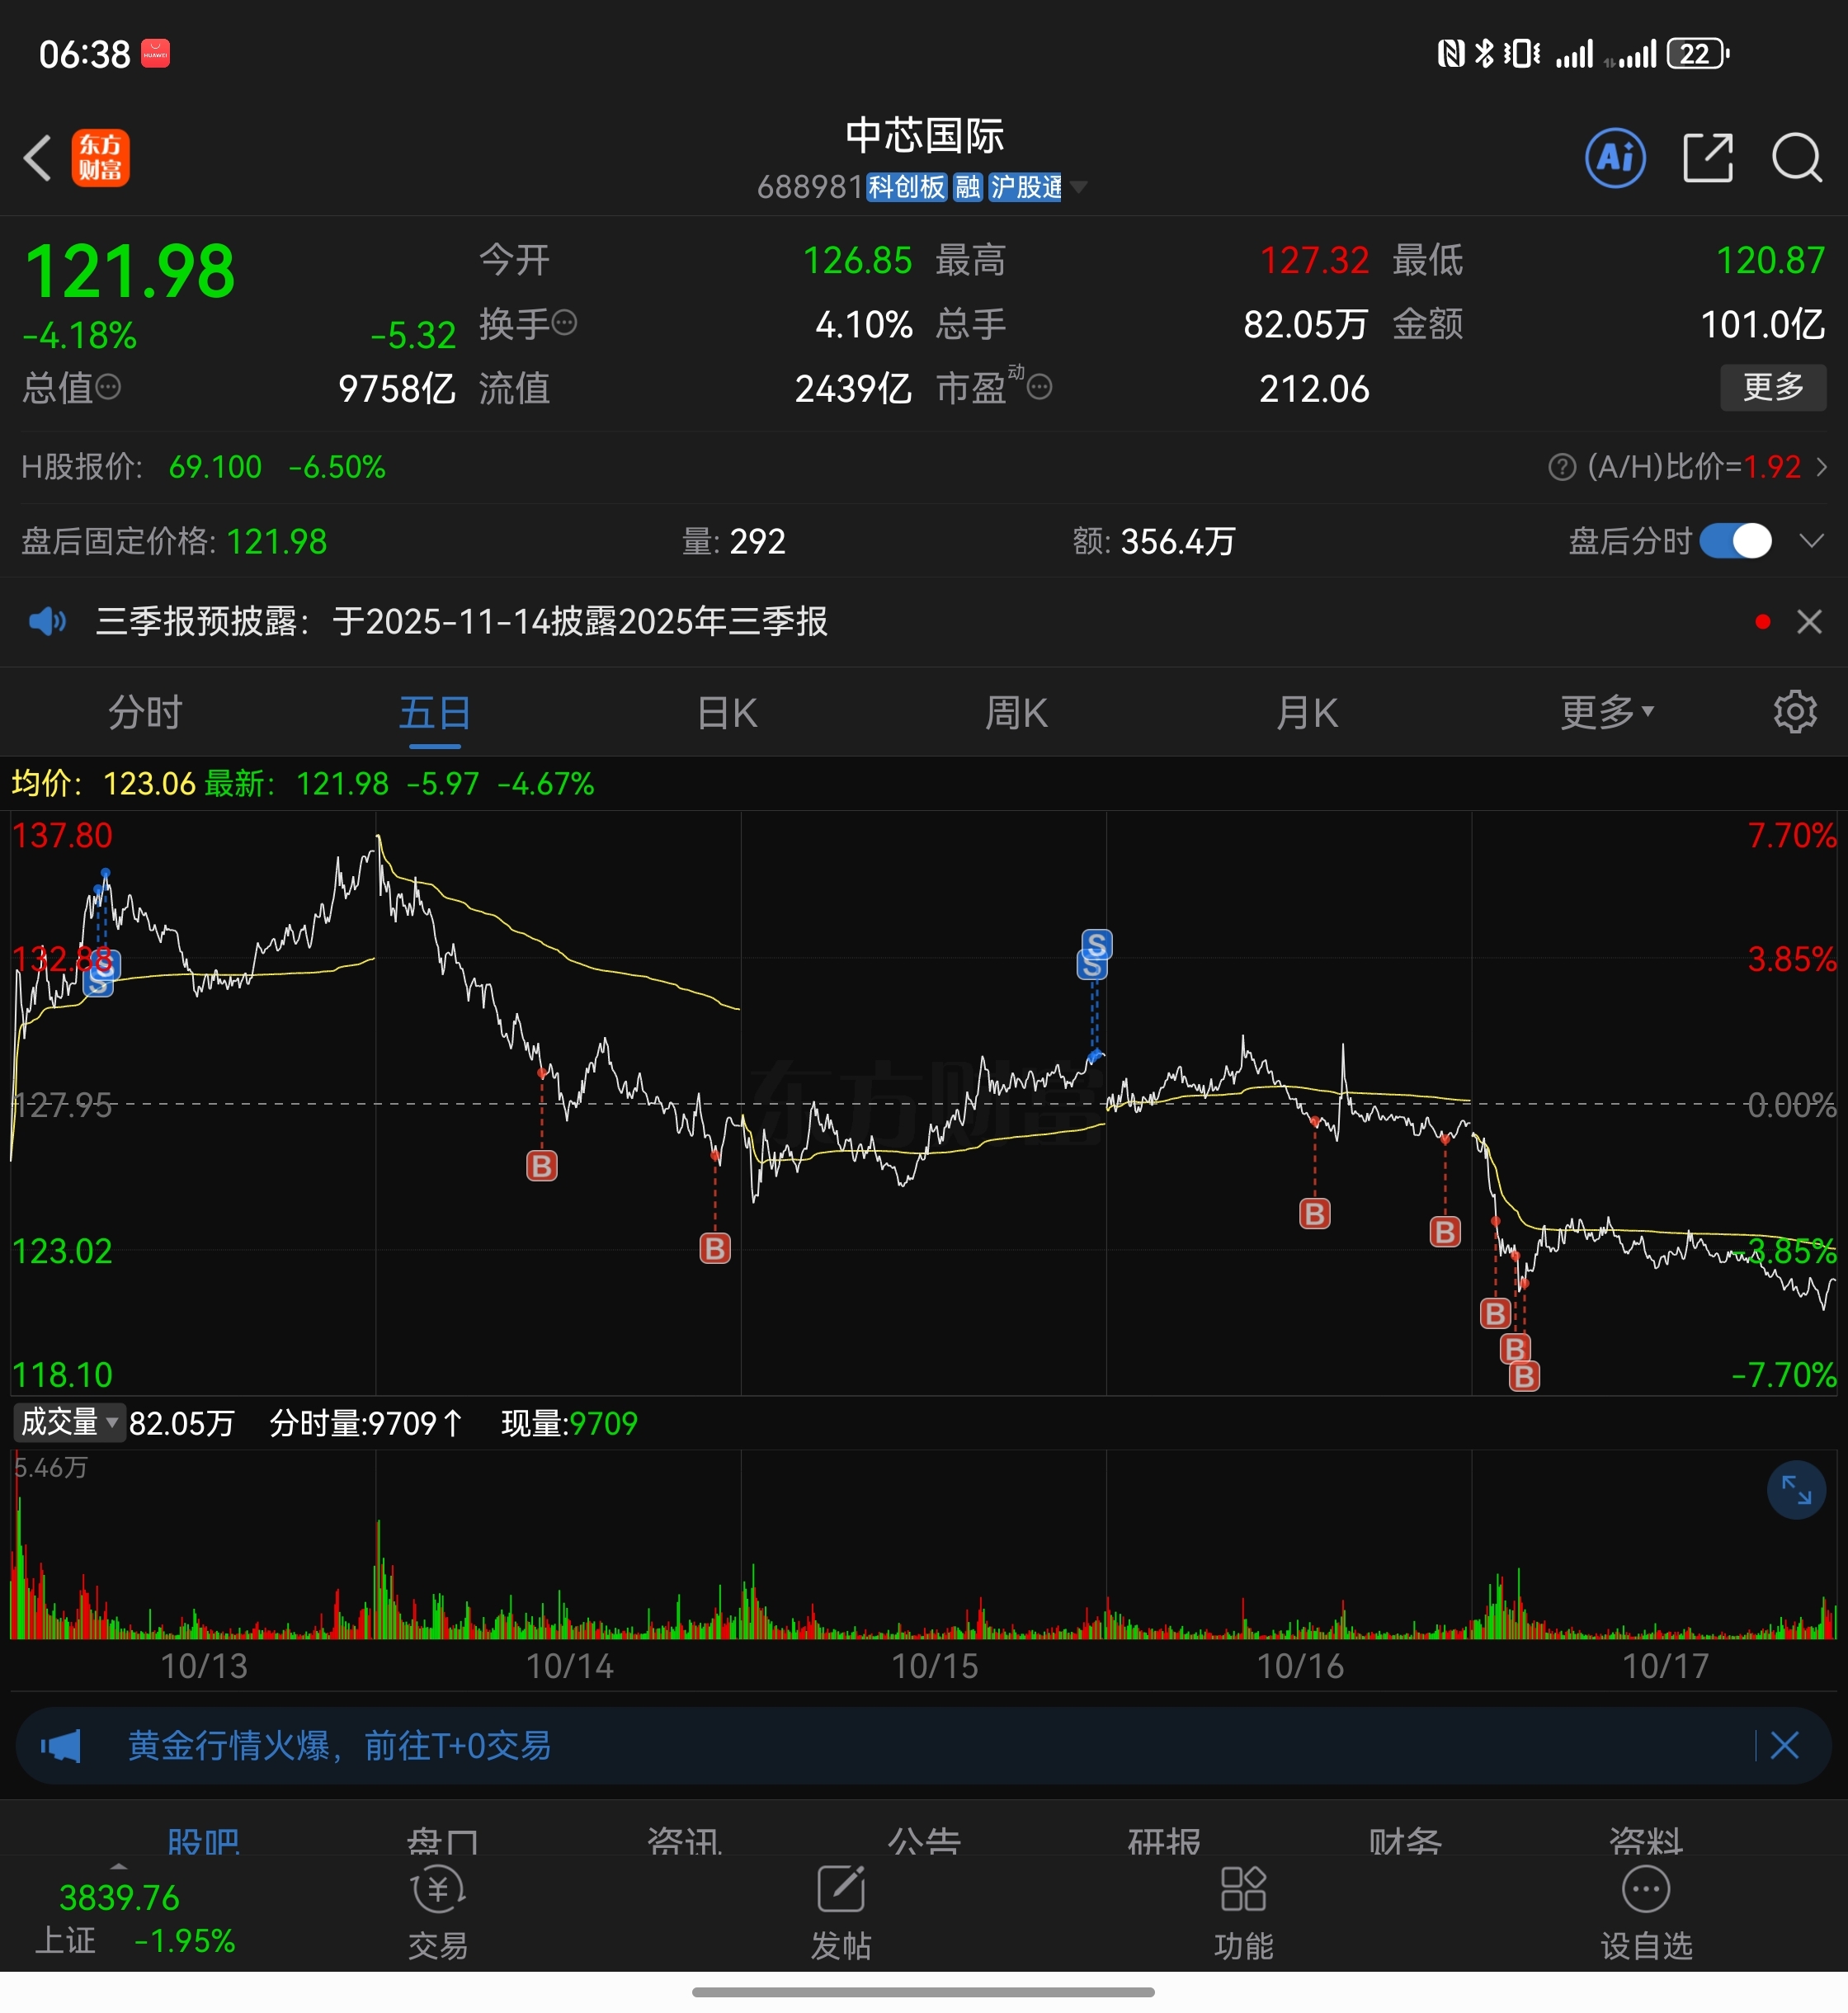The height and width of the screenshot is (2013, 1848).
Task: Open the 更多 chart period dropdown
Action: [1607, 712]
